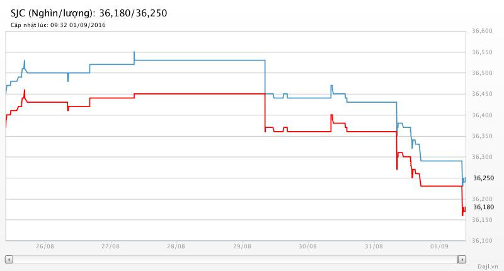Click the 01/09 date axis label
This screenshot has height=271, width=504.
[438, 246]
